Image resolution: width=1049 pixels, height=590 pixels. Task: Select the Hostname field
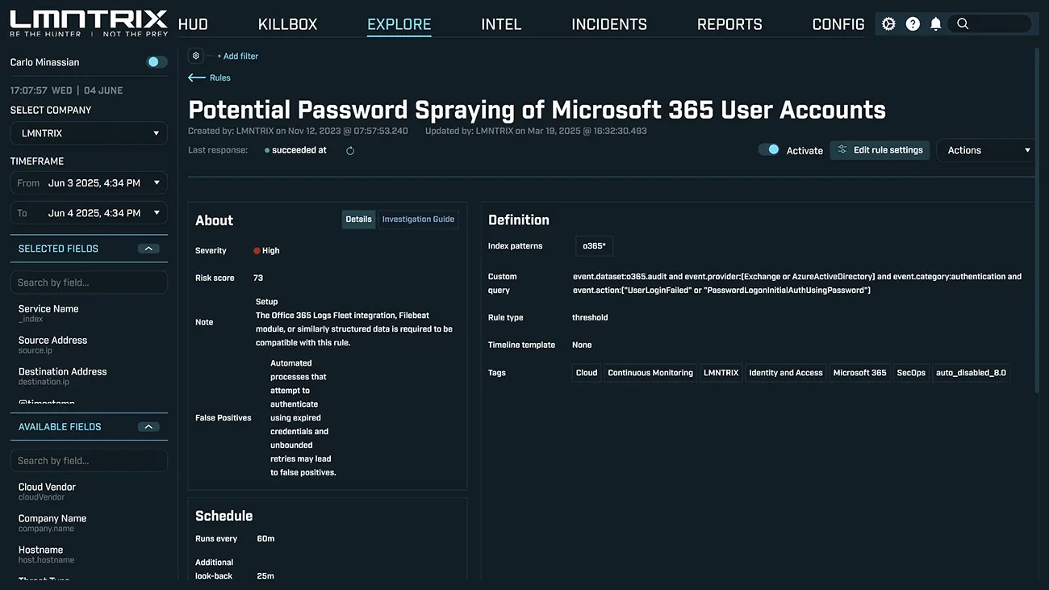40,550
